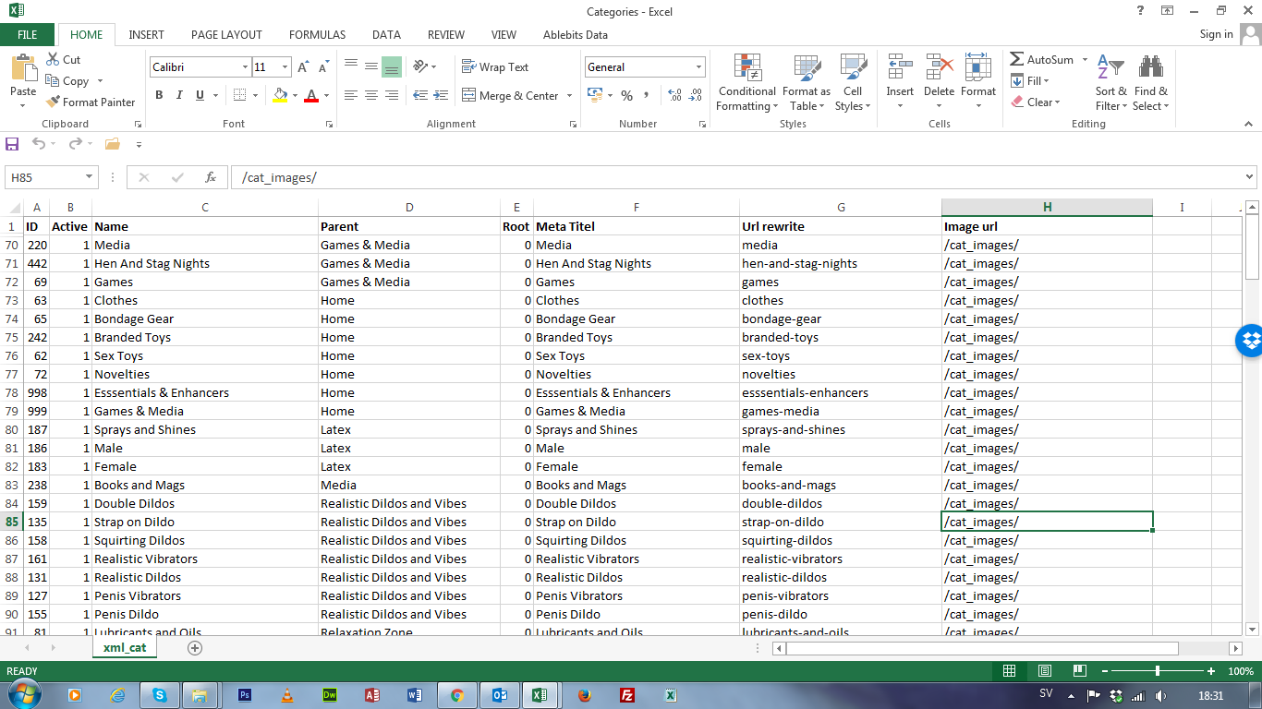Open the font name Calibri dropdown
This screenshot has height=709, width=1262.
coord(245,67)
